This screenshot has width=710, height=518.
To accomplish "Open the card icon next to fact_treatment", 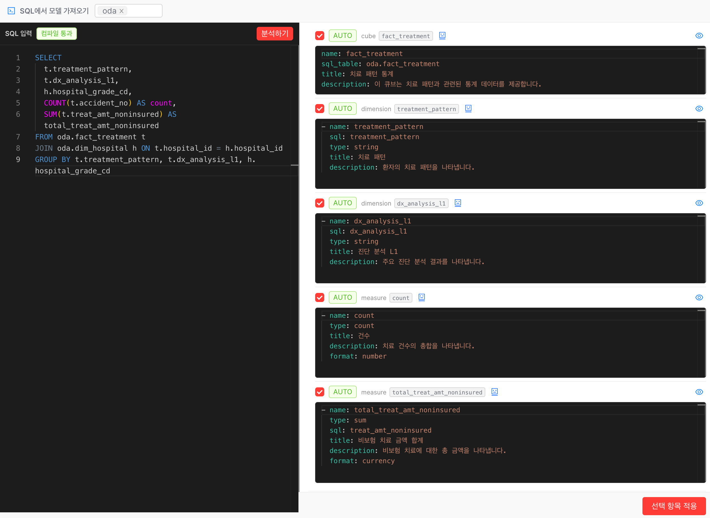I will (442, 35).
